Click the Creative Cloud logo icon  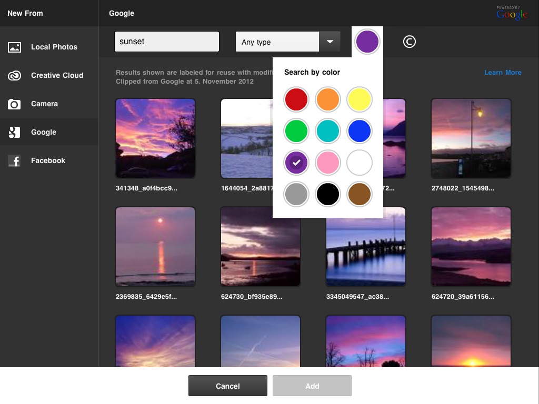pos(14,75)
